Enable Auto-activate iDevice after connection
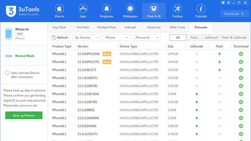Image resolution: width=251 pixels, height=141 pixels. tap(7, 73)
